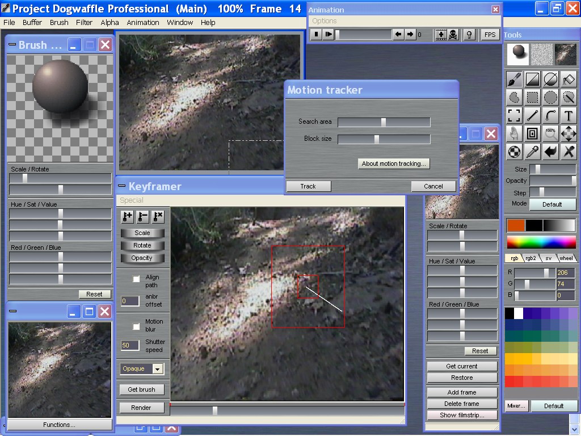Select the paint bucket fill tool
This screenshot has height=436, width=581.
pos(569,79)
